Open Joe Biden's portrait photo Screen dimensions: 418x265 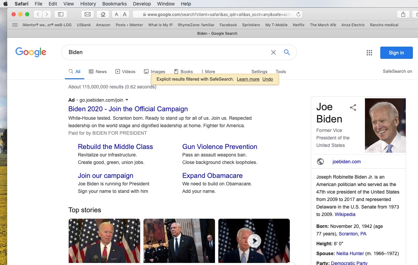pos(385,126)
